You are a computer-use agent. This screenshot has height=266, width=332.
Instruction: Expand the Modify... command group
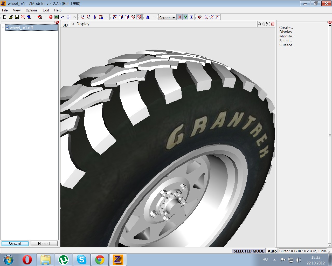click(x=287, y=36)
